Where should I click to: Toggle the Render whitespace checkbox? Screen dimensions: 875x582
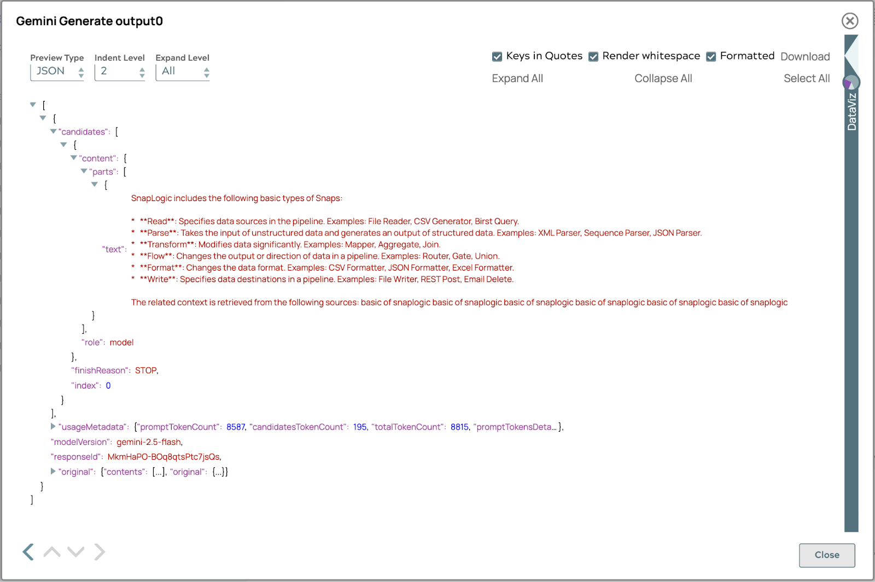(x=593, y=57)
